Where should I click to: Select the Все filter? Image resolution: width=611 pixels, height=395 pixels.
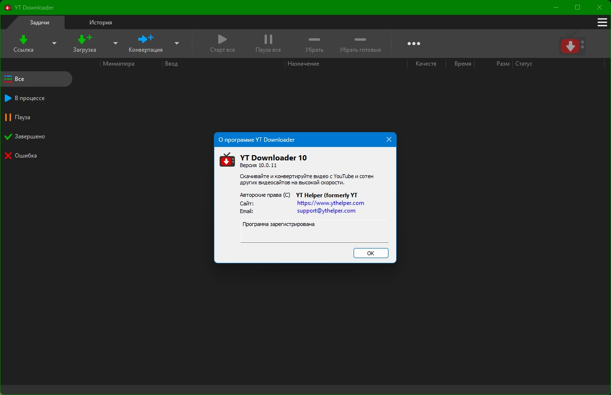pyautogui.click(x=36, y=79)
